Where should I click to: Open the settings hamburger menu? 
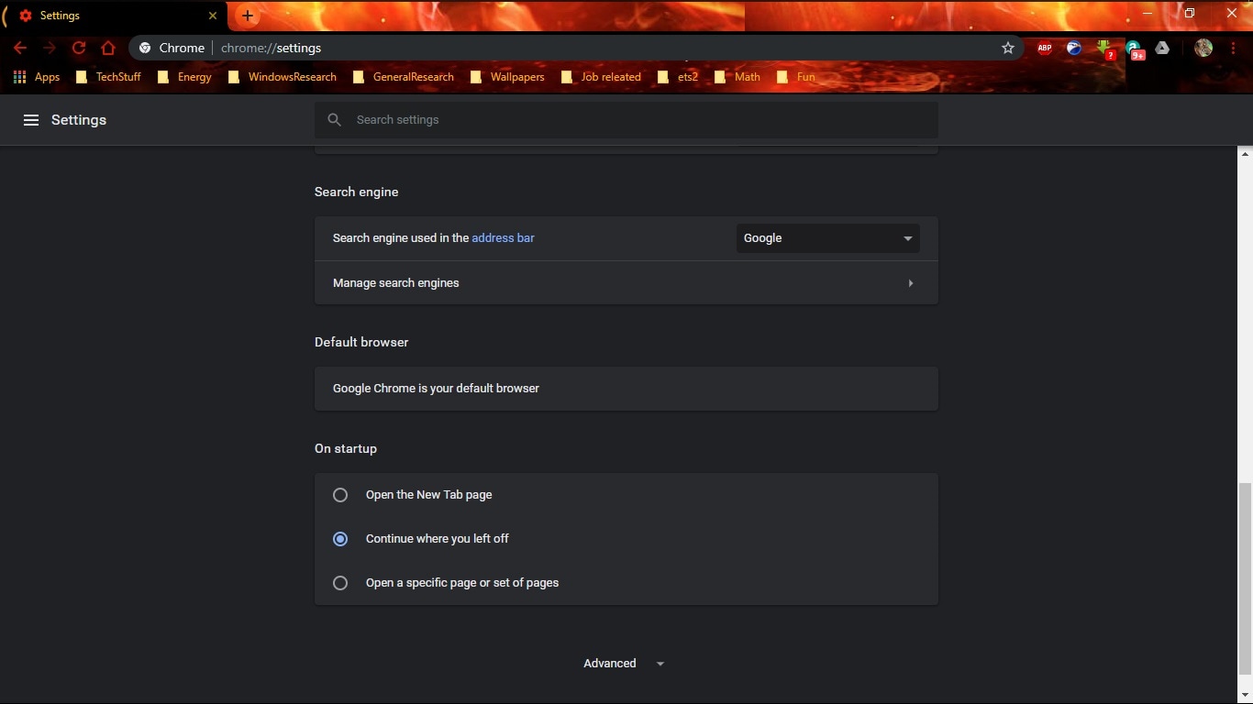coord(31,119)
